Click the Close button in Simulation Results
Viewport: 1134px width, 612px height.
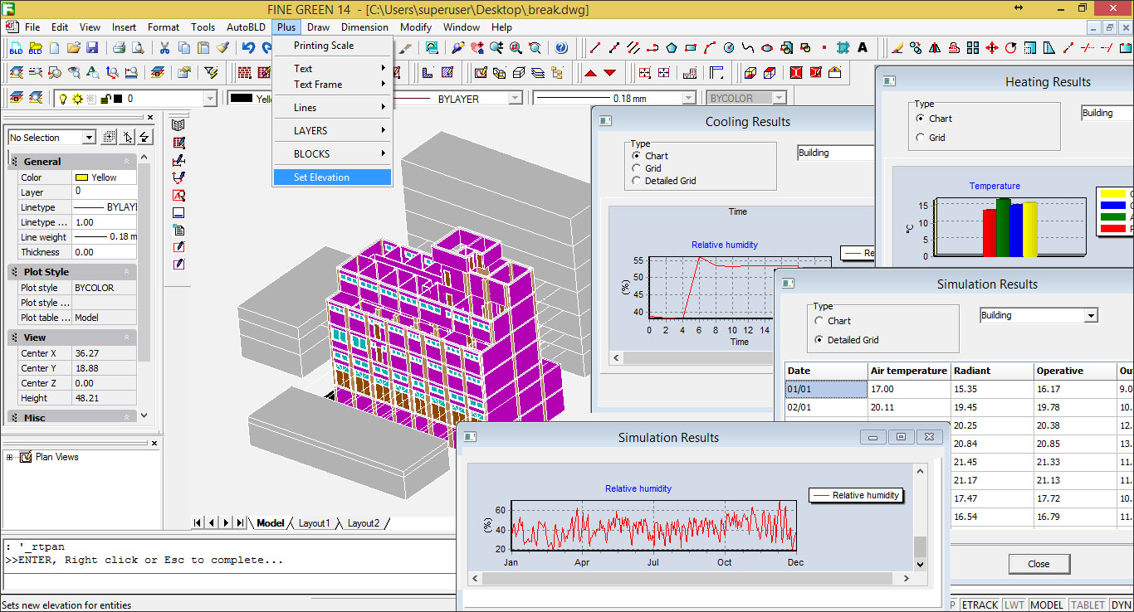(1039, 564)
